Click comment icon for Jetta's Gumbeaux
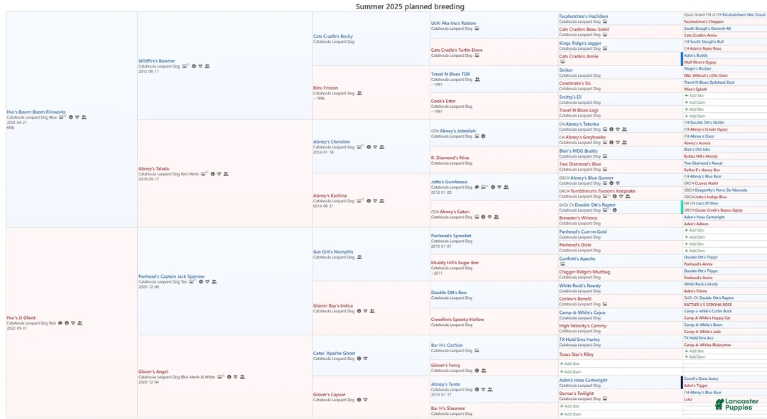This screenshot has width=767, height=419. tap(477, 187)
